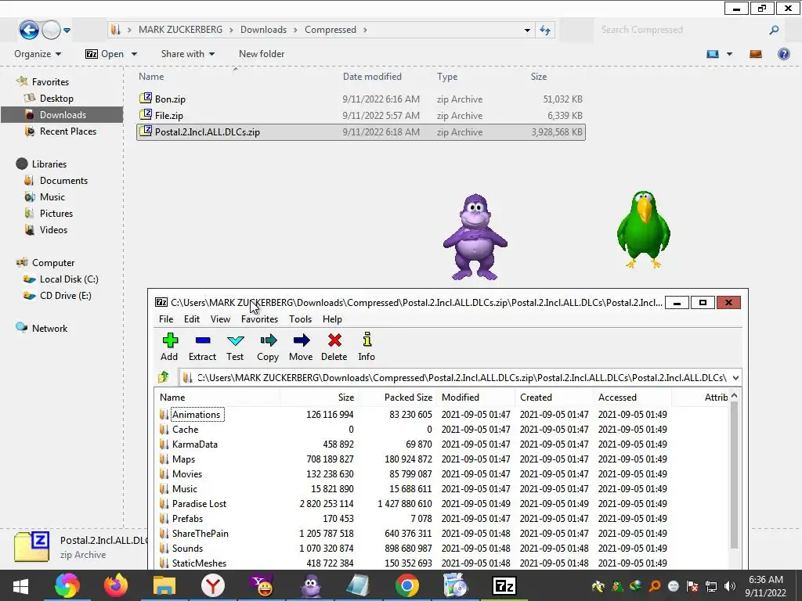
Task: Expand the 7-Zip path dropdown arrow
Action: click(735, 378)
